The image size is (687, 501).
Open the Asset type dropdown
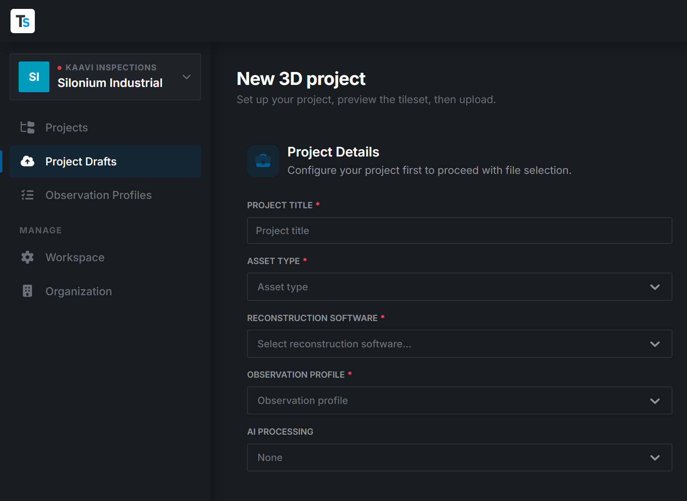pos(460,287)
